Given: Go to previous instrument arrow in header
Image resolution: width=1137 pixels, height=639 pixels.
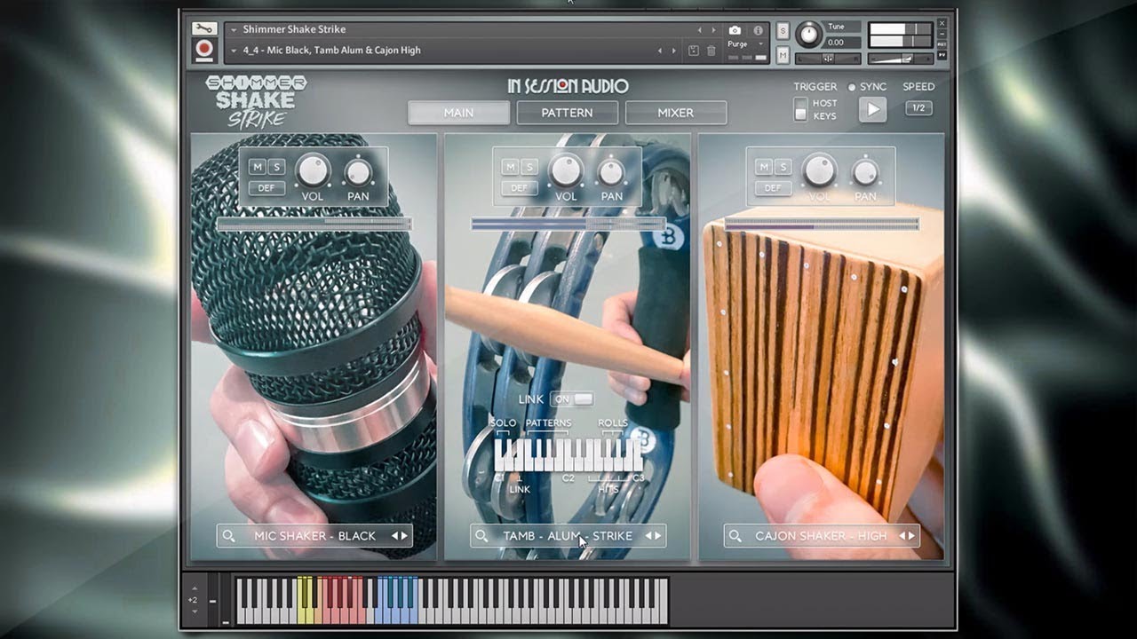Looking at the screenshot, I should pyautogui.click(x=699, y=30).
